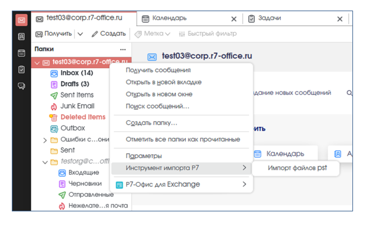Click the Получить messages button
The width and height of the screenshot is (376, 228).
tap(54, 34)
